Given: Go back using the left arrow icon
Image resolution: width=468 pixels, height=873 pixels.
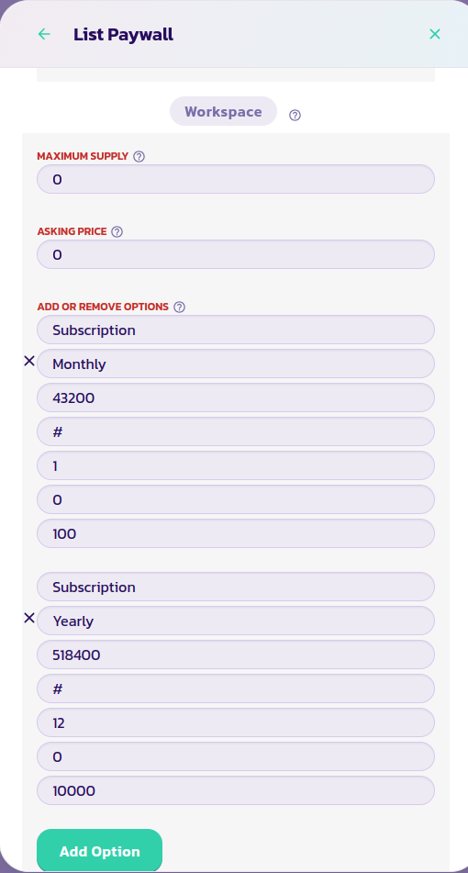Looking at the screenshot, I should click(44, 35).
